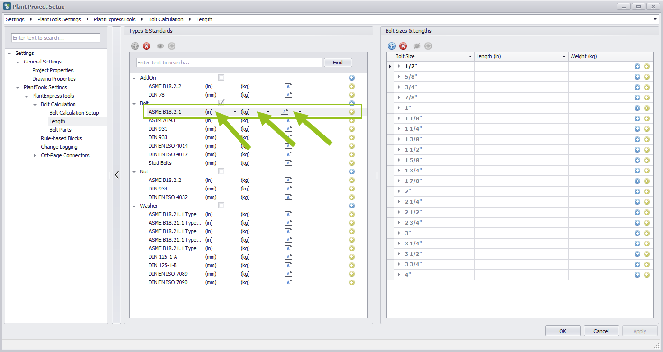Select Project Properties in the settings tree
663x352 pixels.
coord(53,70)
